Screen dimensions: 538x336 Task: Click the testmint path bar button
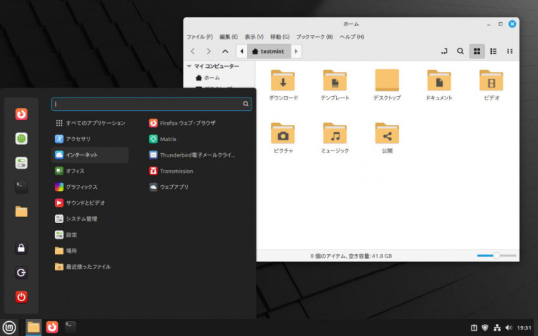point(269,51)
